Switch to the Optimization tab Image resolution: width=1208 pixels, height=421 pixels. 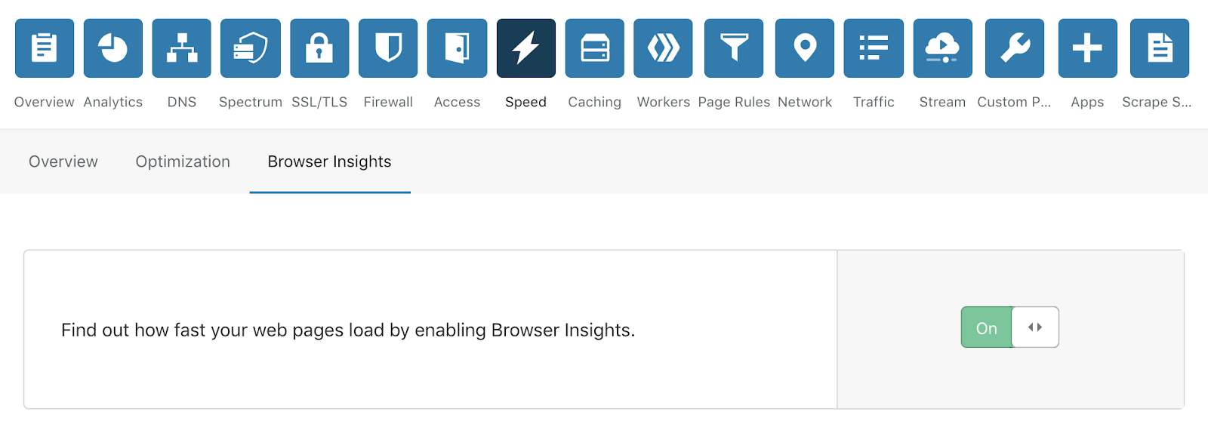click(183, 161)
